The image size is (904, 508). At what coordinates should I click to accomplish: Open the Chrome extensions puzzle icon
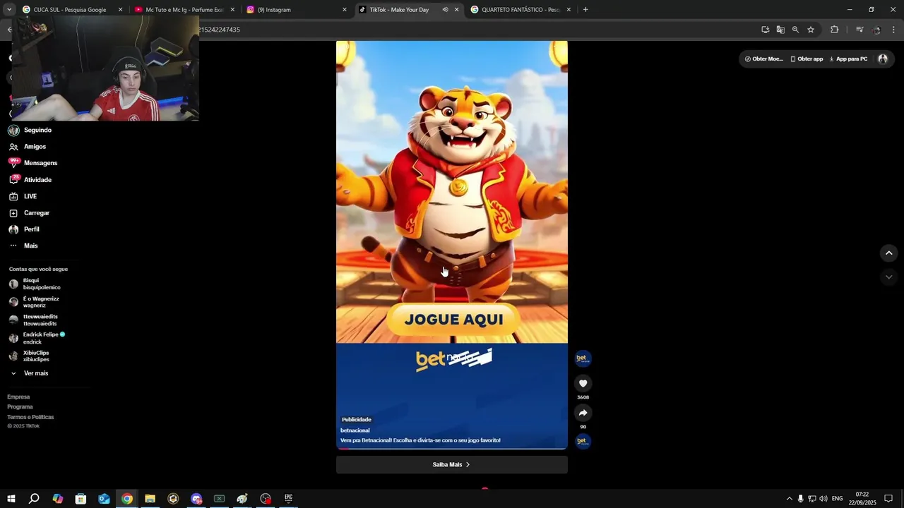pyautogui.click(x=834, y=30)
